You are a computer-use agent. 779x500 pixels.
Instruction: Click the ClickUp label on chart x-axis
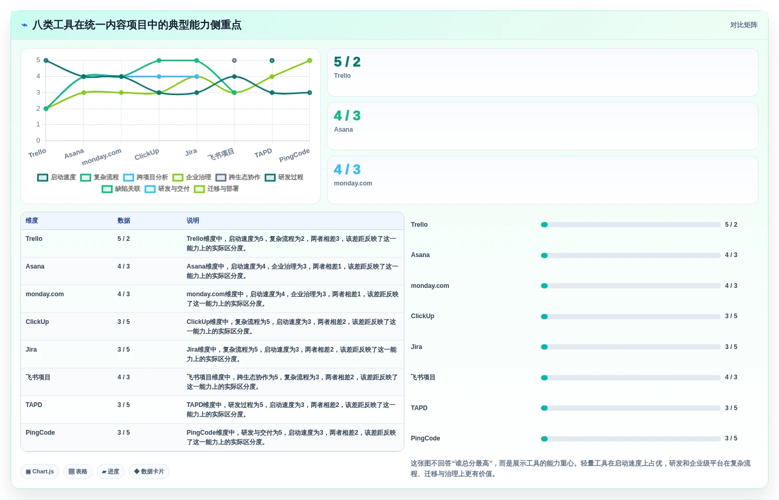click(x=146, y=155)
